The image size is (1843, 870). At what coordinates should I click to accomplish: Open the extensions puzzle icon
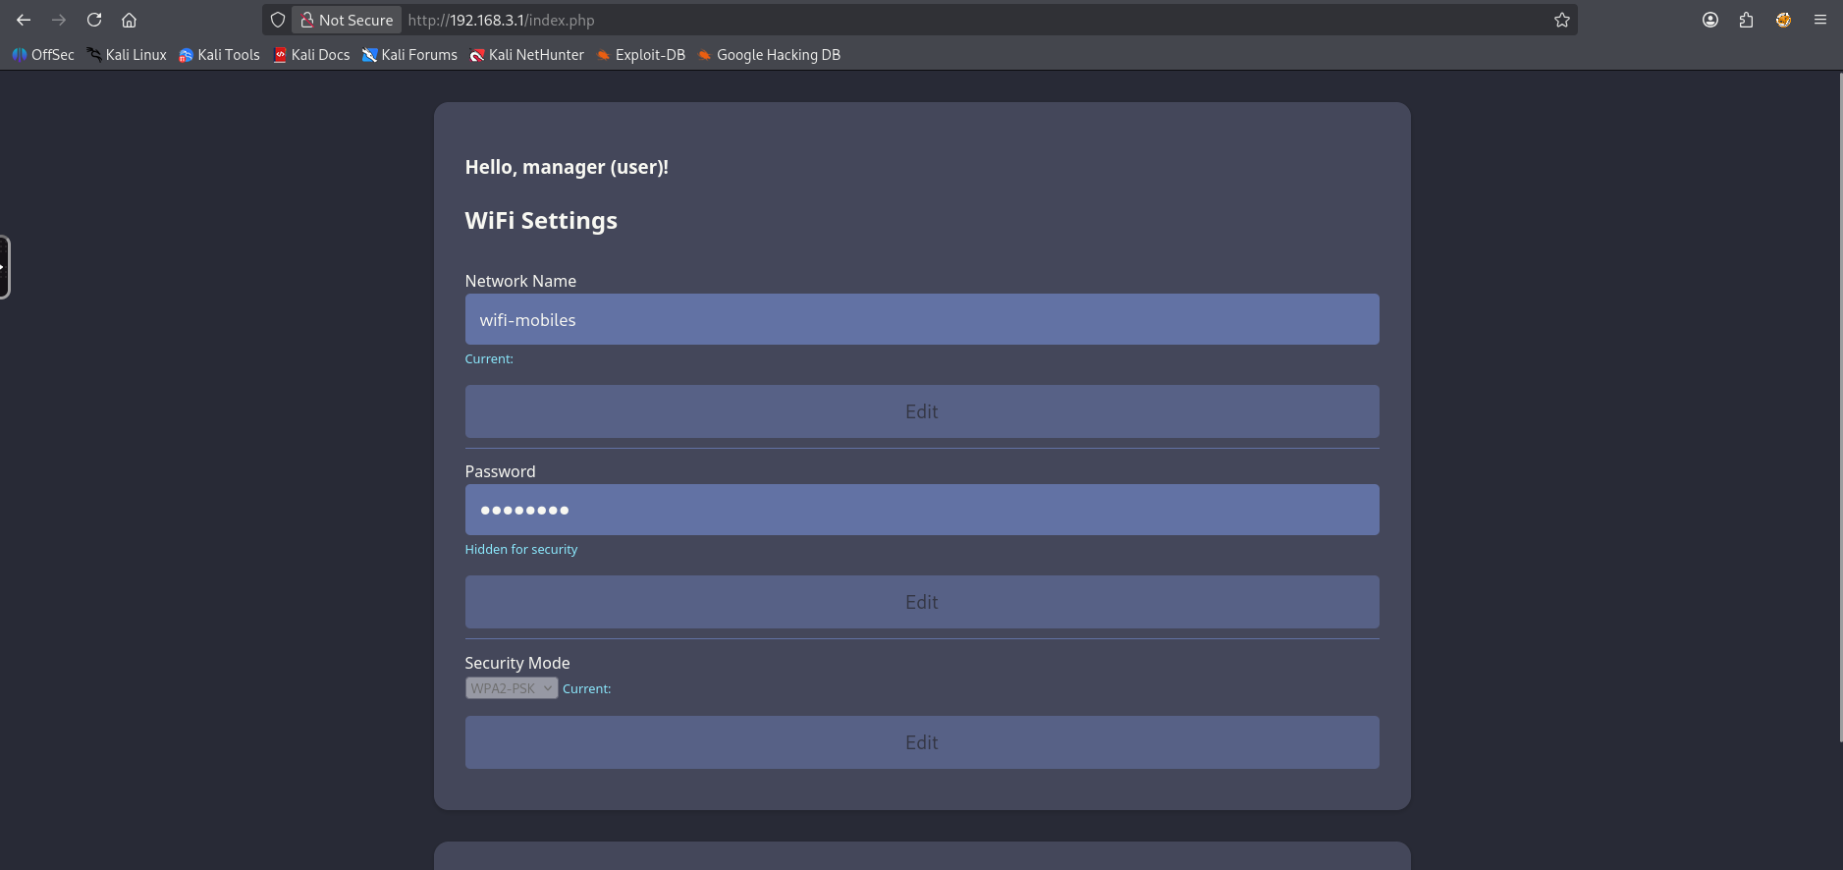pos(1746,20)
